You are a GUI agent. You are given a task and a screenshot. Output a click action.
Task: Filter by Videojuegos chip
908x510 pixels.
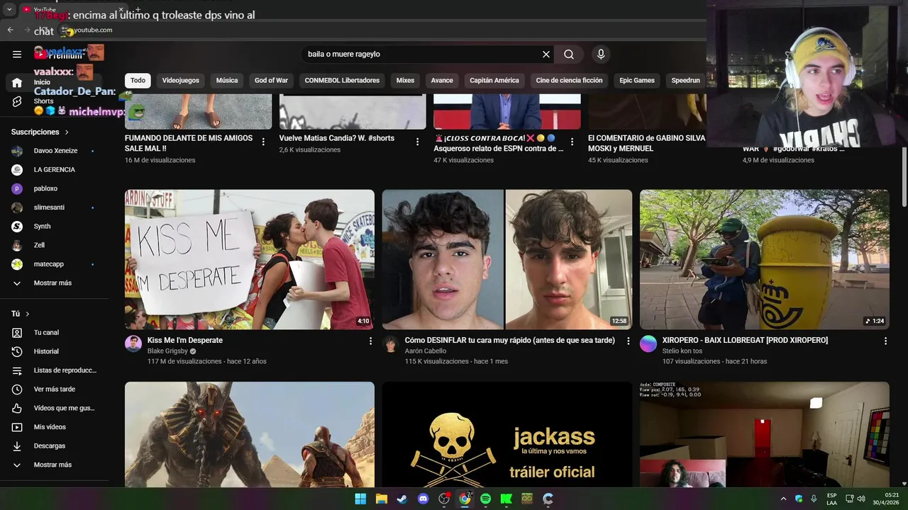click(x=180, y=80)
